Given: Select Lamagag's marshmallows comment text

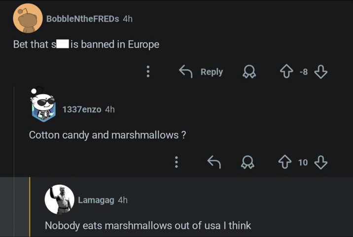Looking at the screenshot, I should (148, 226).
